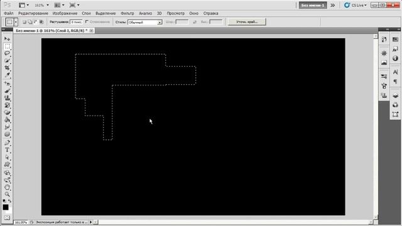
Task: Open the History panel icon
Action: click(384, 39)
